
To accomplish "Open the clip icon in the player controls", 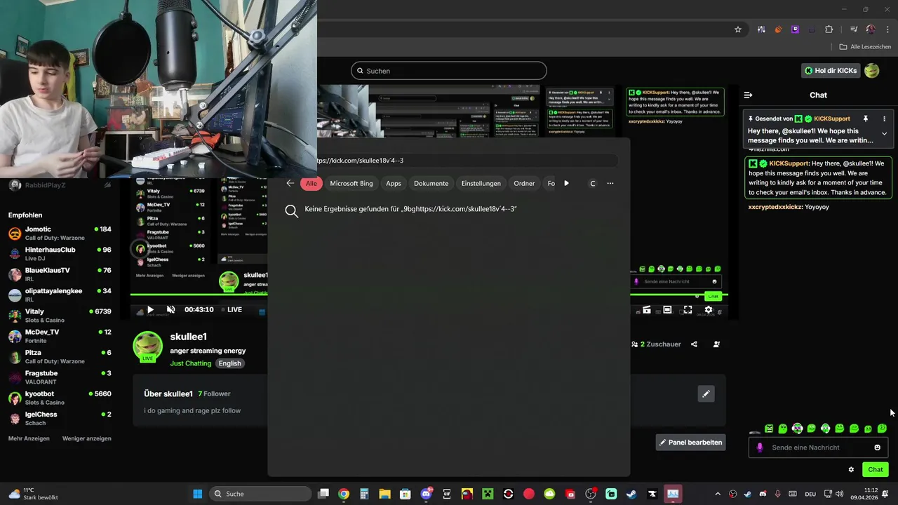I will coord(646,309).
